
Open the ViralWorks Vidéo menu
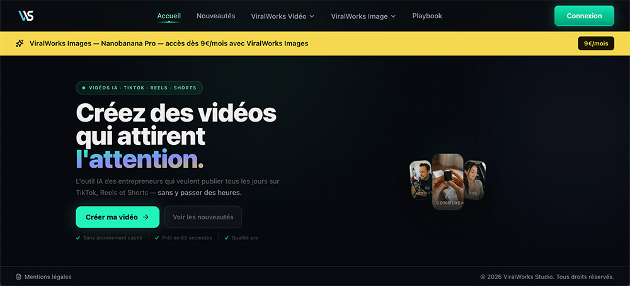pyautogui.click(x=282, y=16)
